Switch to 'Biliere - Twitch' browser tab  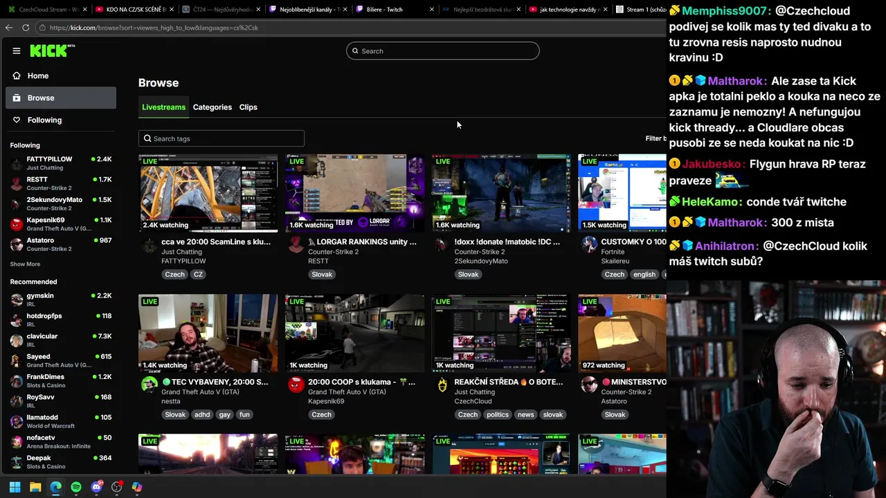point(395,10)
